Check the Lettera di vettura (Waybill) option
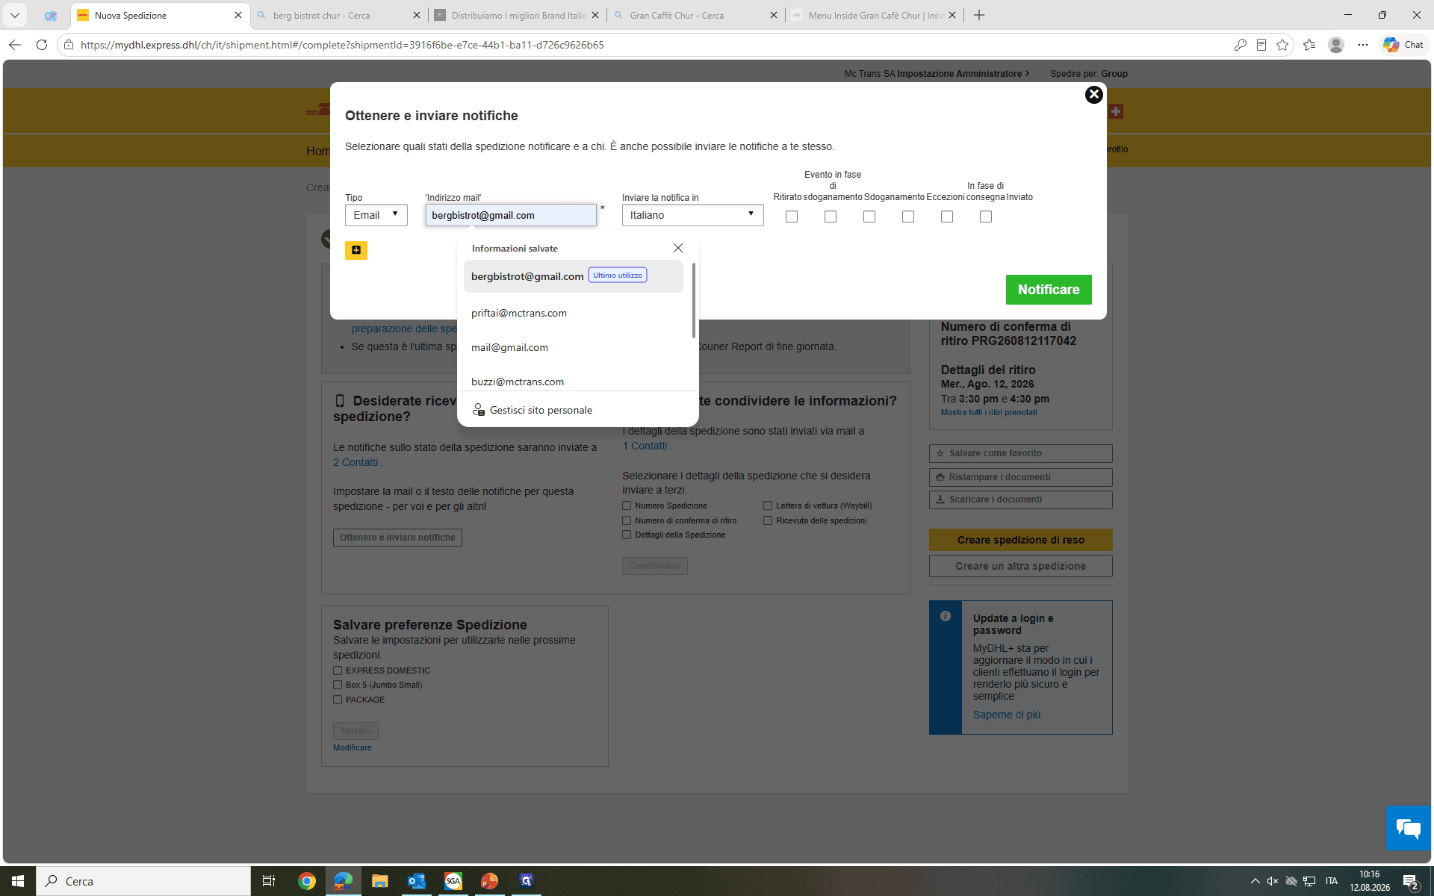The height and width of the screenshot is (896, 1434). (x=768, y=505)
